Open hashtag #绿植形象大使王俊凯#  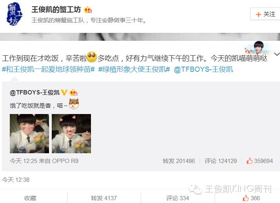(134, 69)
